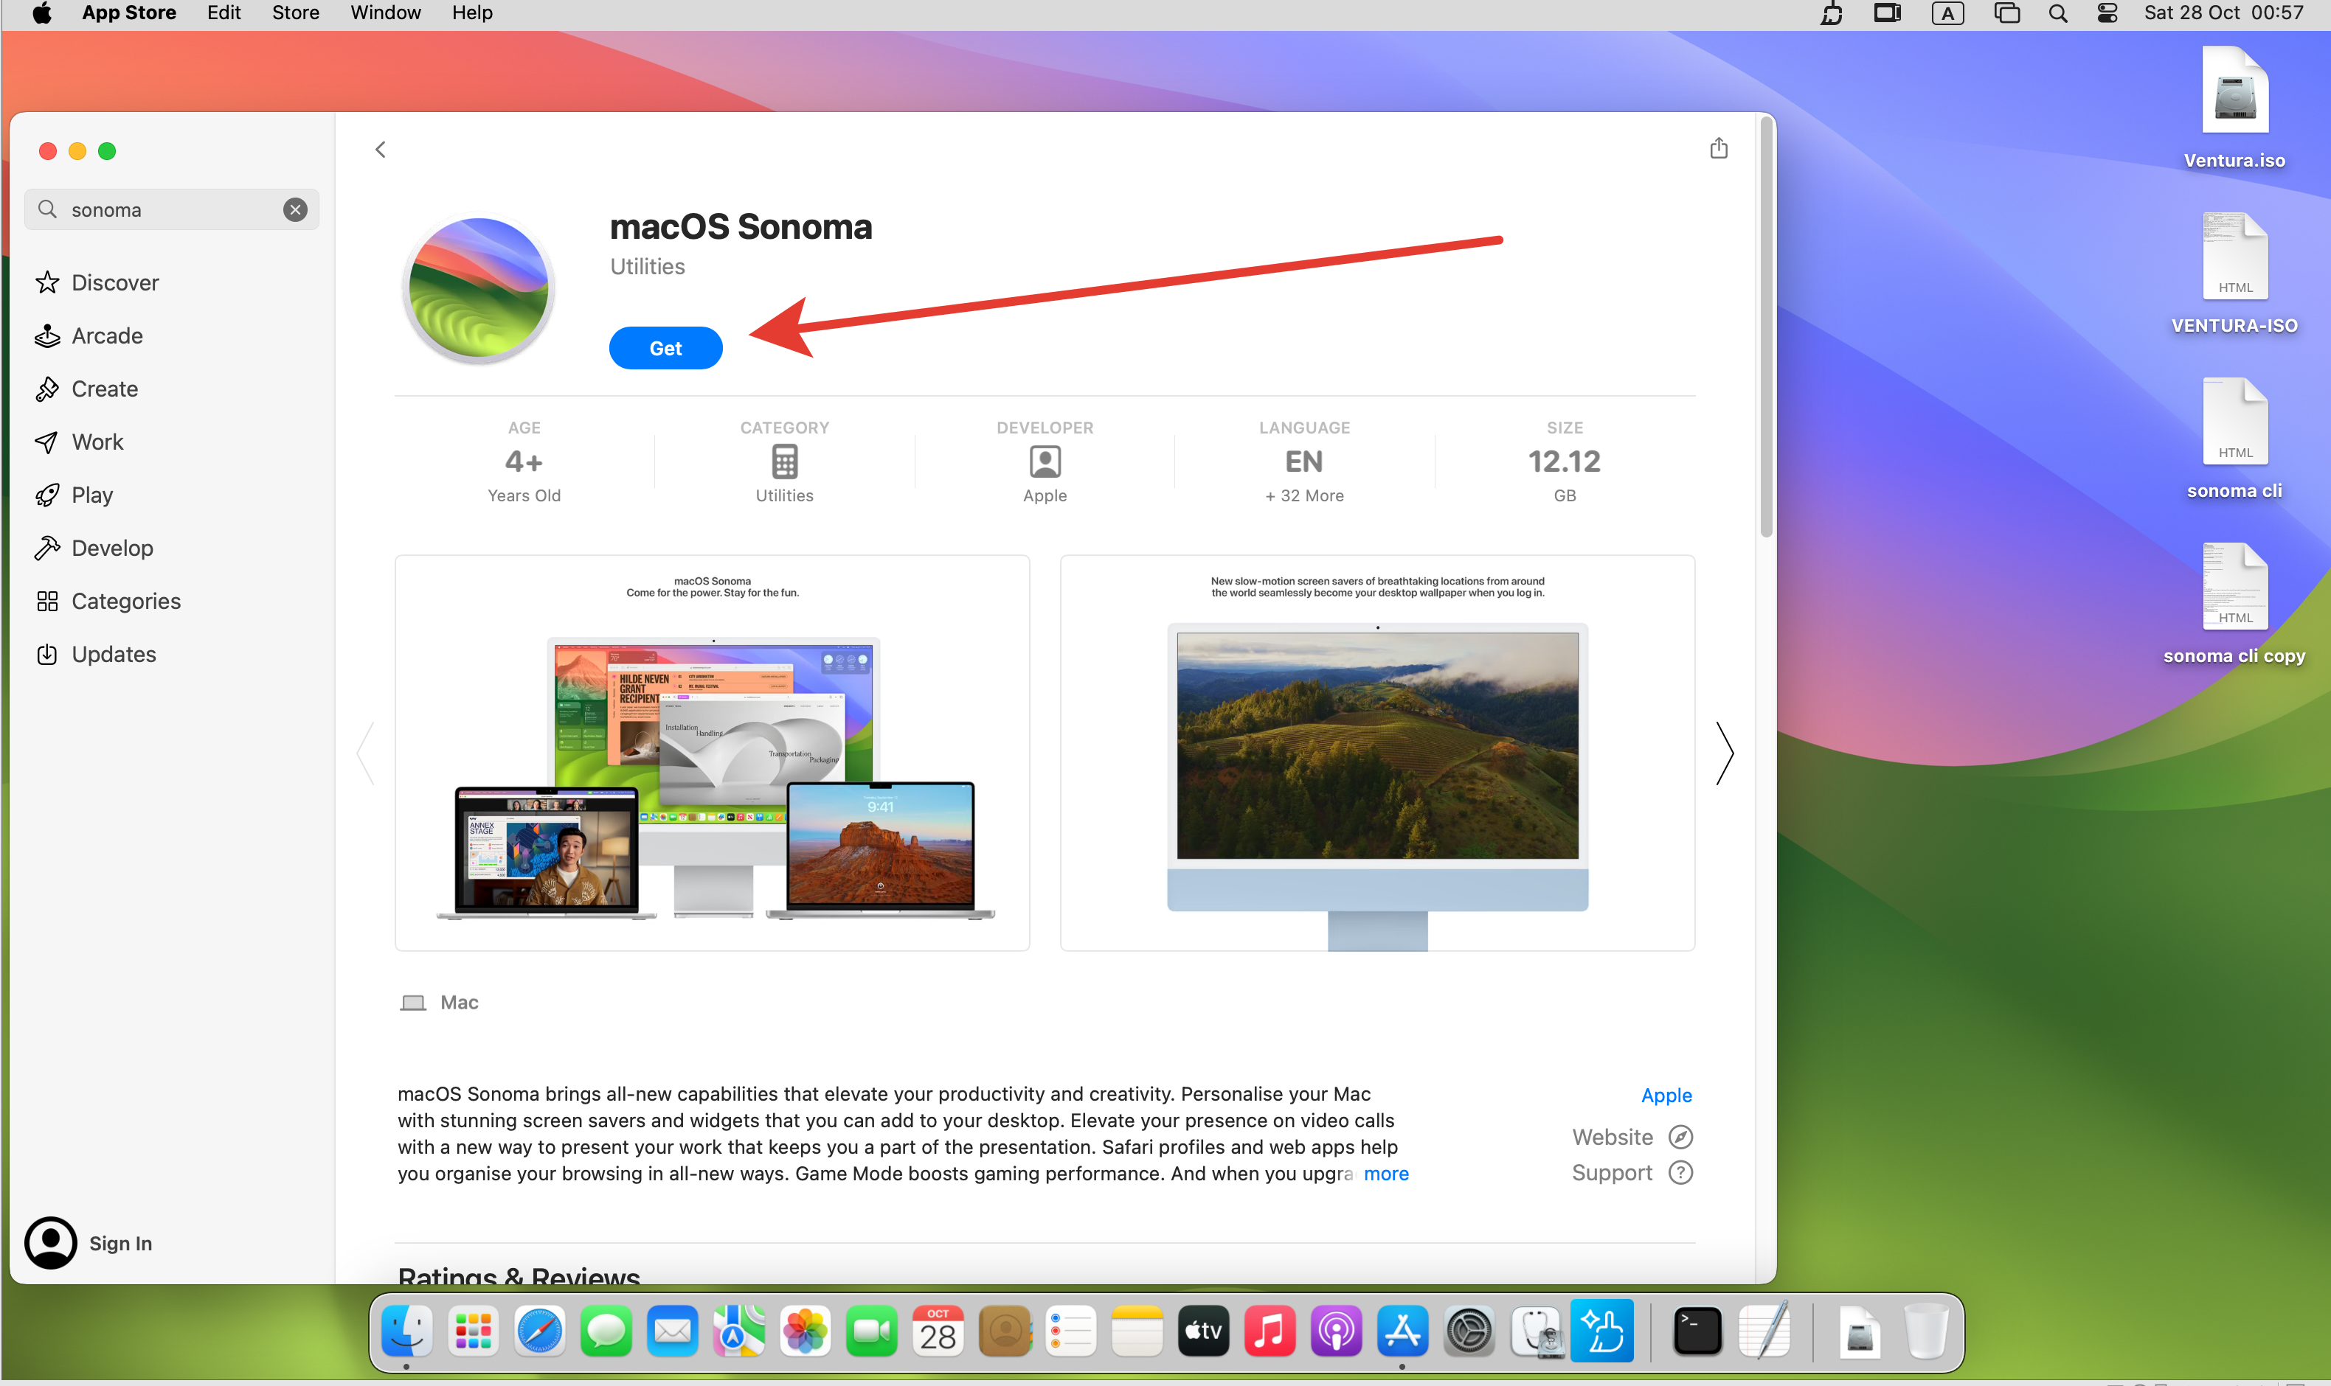Go back using the back chevron
The image size is (2331, 1386).
click(380, 150)
